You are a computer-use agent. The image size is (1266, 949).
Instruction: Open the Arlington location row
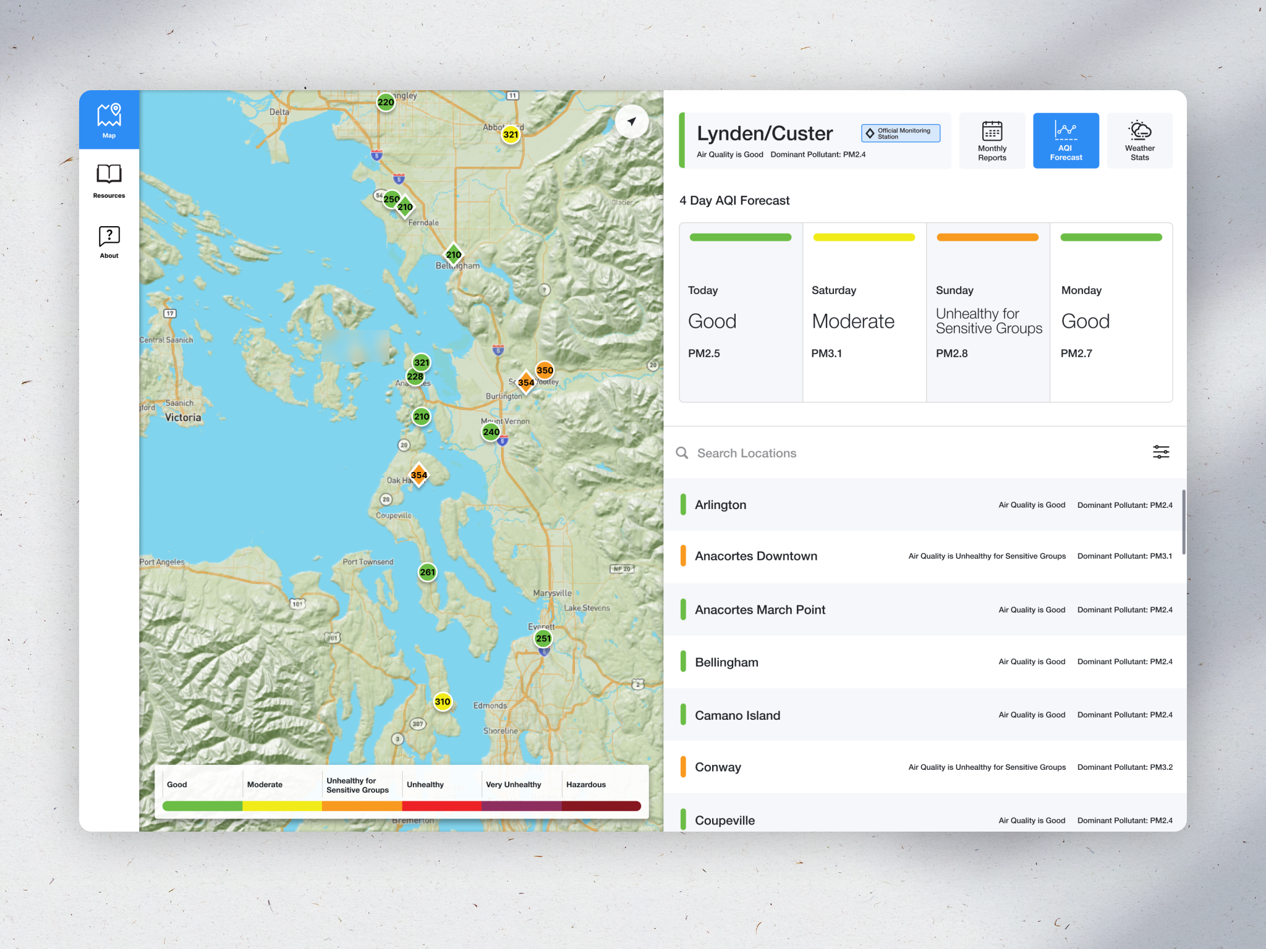924,505
